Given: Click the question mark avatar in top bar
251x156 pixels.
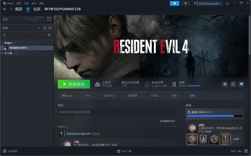Looking at the screenshot, I should click(x=195, y=3).
